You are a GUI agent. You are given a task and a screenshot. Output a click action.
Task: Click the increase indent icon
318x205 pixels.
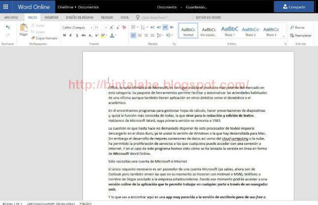coord(159,27)
